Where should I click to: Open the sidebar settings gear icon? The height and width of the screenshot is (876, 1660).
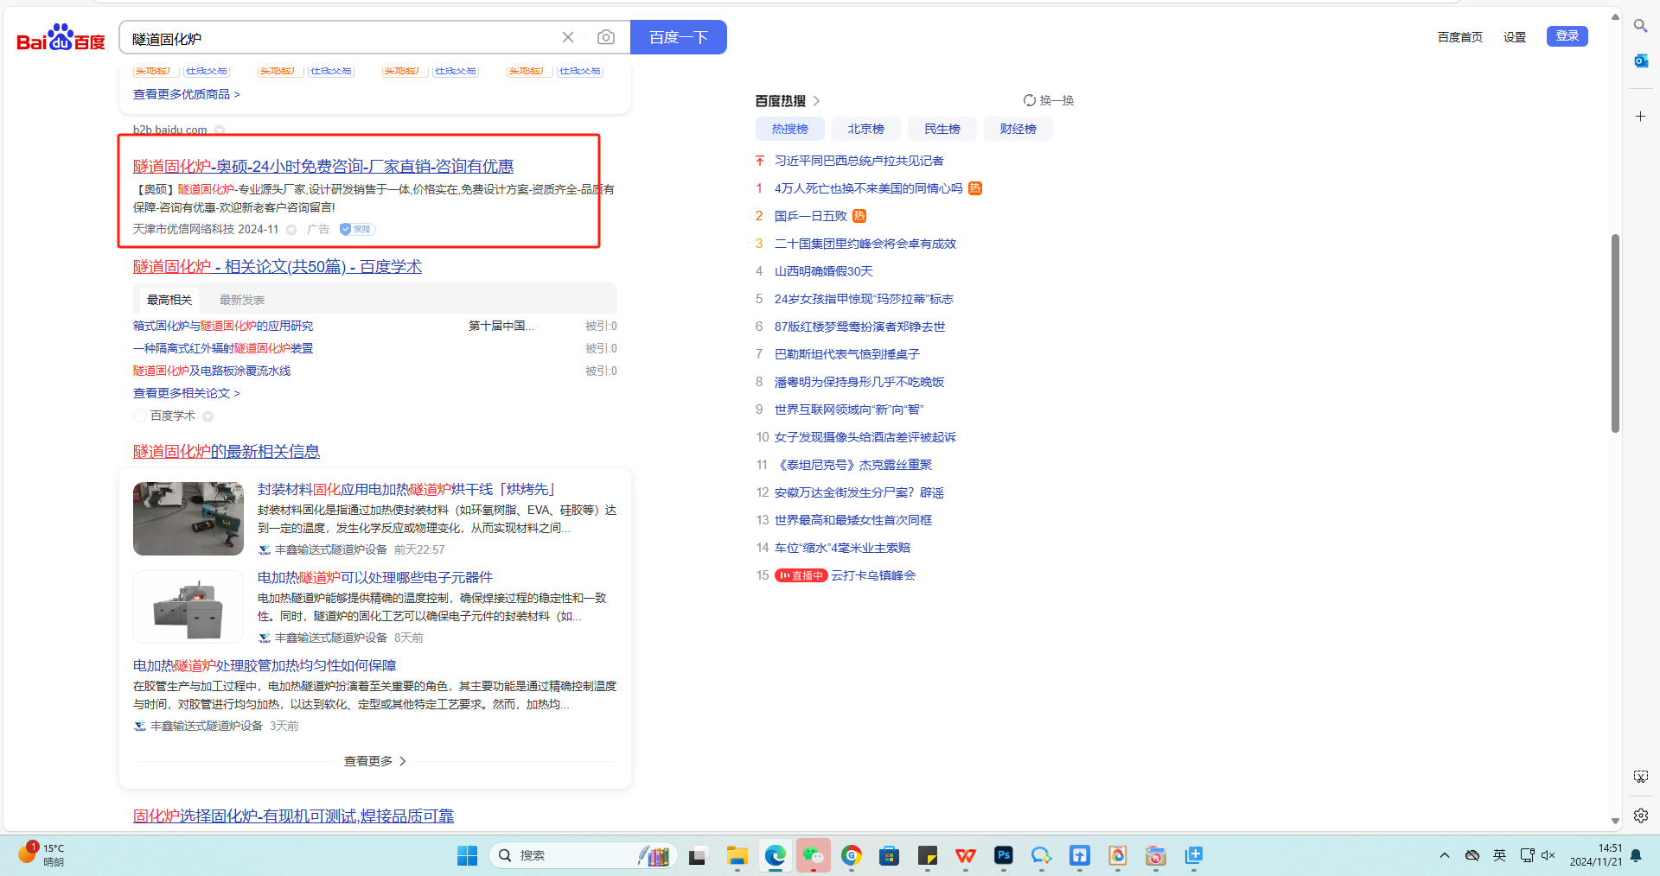[x=1640, y=816]
